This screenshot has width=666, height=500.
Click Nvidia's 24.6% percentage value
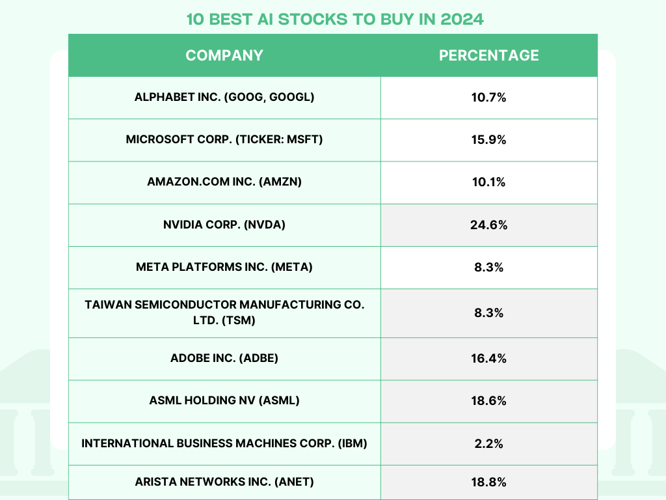point(489,225)
